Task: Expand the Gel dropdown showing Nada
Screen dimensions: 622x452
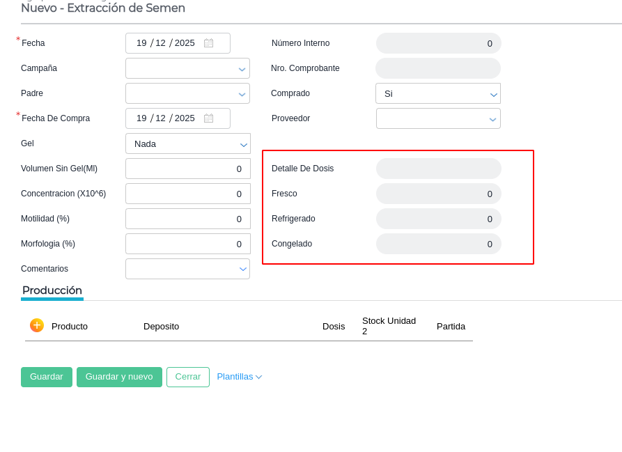Action: point(187,143)
